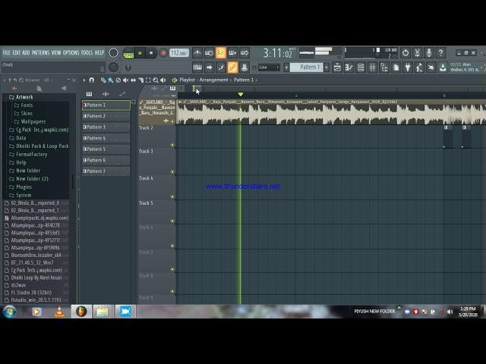Click the playlist magnet snap icon
486x364 pixels.
pyautogui.click(x=91, y=80)
